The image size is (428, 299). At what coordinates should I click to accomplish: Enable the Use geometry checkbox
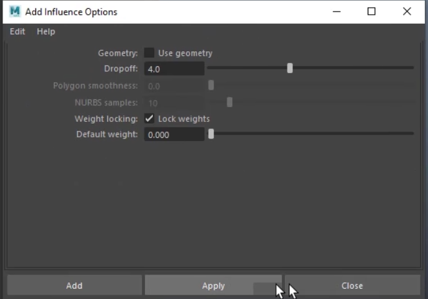tap(150, 53)
